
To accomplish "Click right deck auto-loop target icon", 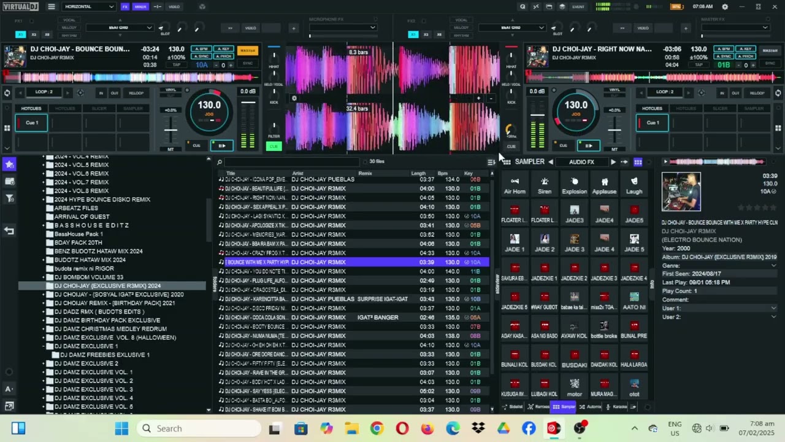I will (x=700, y=93).
